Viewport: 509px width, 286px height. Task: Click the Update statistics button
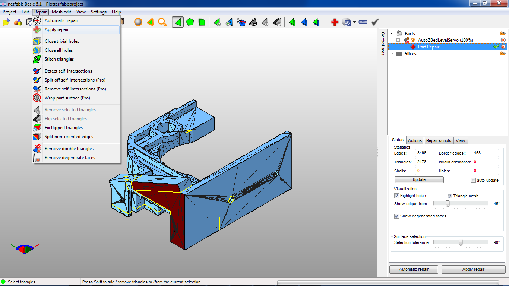pyautogui.click(x=419, y=179)
